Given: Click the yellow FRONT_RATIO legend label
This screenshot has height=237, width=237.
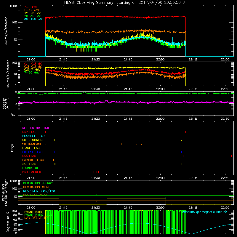Looking at the screenshot, I should pyautogui.click(x=34, y=212).
